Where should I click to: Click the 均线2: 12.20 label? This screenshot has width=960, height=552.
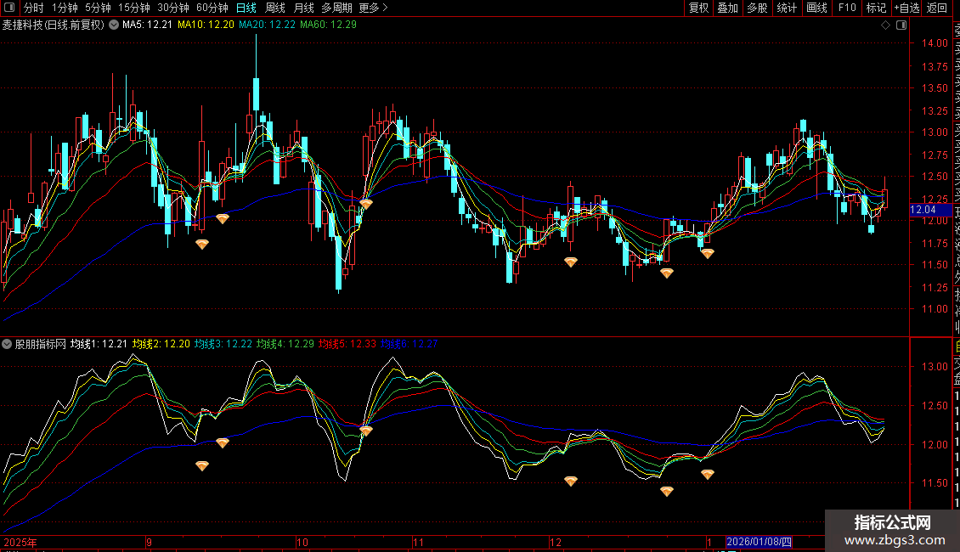(161, 344)
